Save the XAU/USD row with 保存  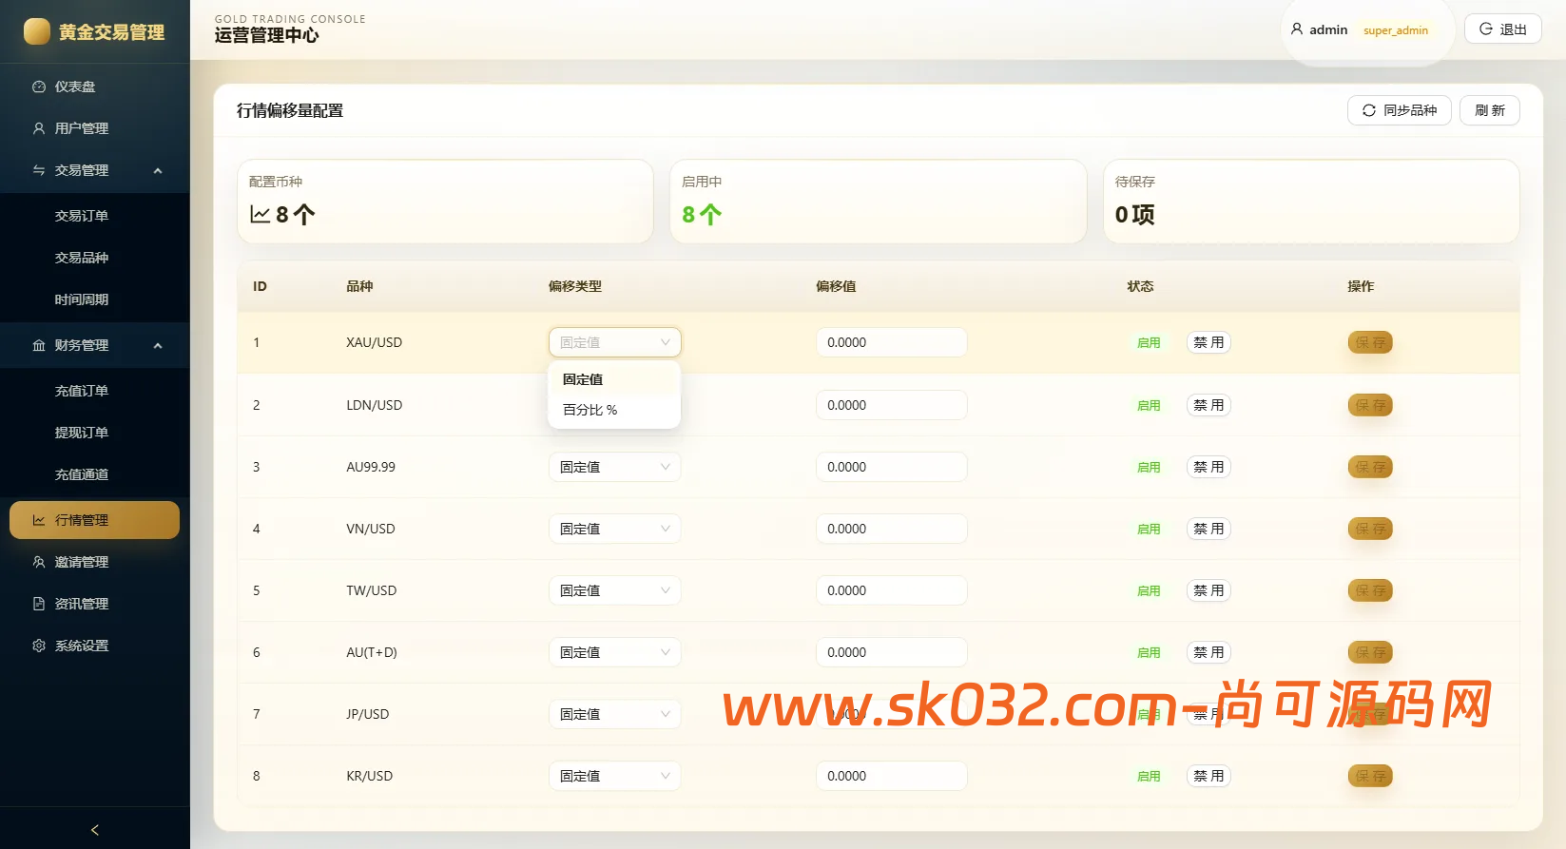pos(1370,342)
